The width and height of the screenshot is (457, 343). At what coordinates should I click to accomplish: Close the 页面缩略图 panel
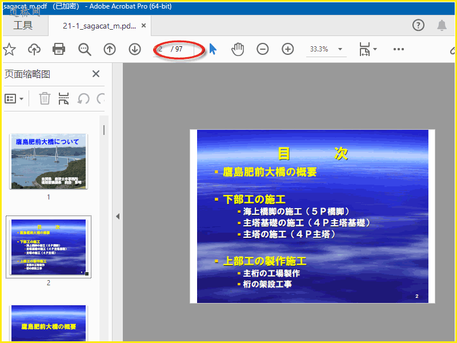point(96,74)
